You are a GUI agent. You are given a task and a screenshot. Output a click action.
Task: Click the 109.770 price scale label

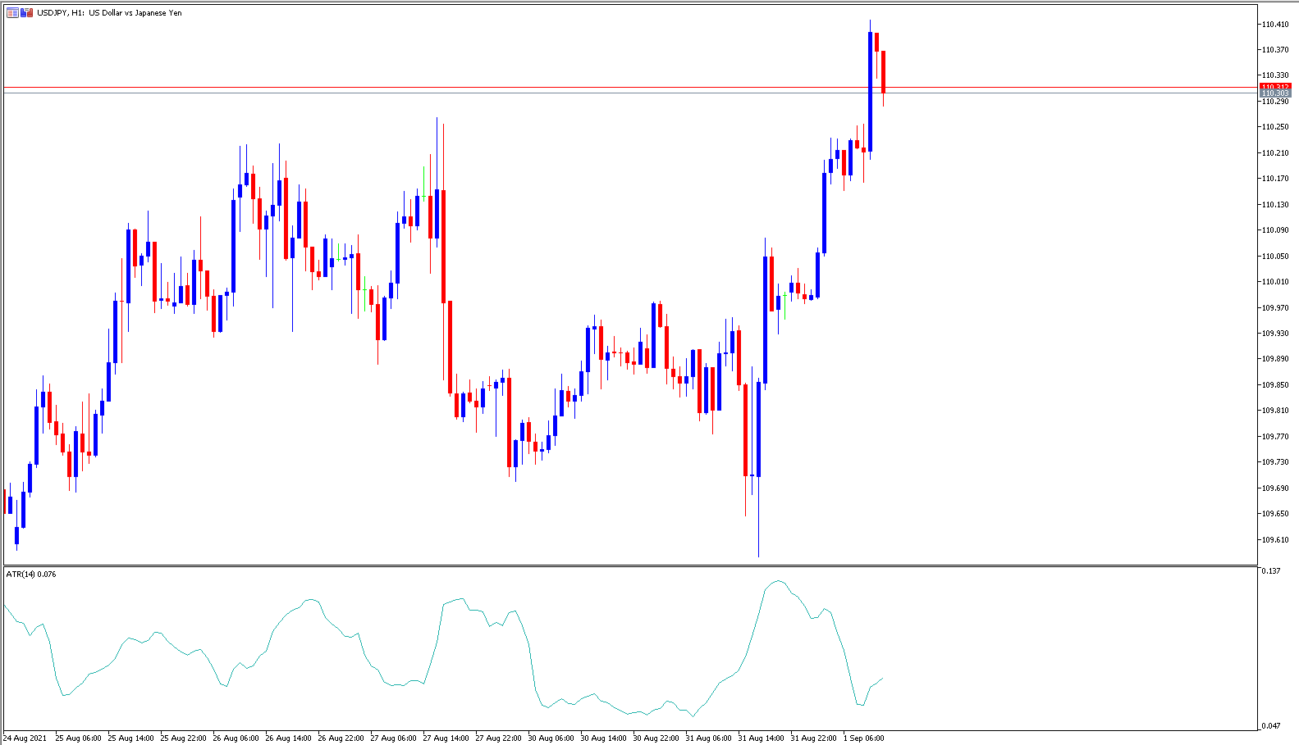pyautogui.click(x=1274, y=437)
